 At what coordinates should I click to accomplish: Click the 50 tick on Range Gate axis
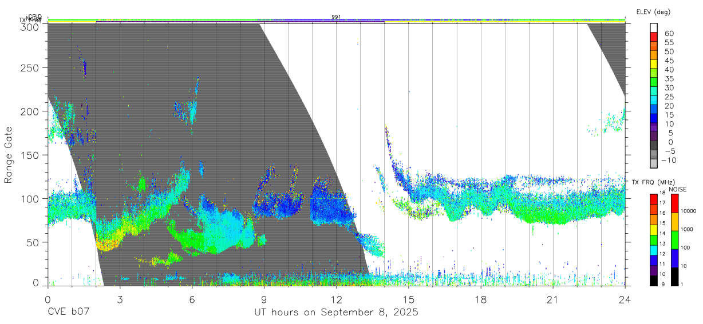click(x=33, y=242)
